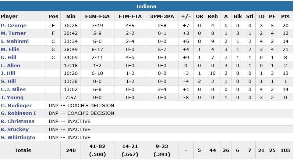Select S. Hill player name

[x=8, y=81]
